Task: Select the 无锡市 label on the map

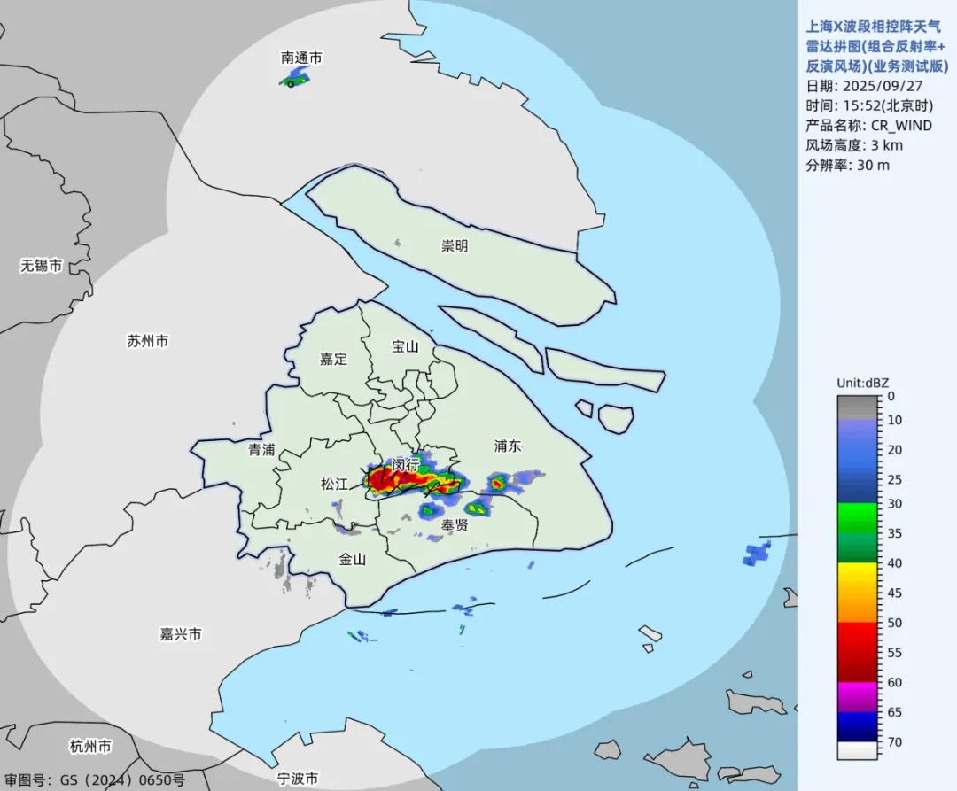Action: 42,266
